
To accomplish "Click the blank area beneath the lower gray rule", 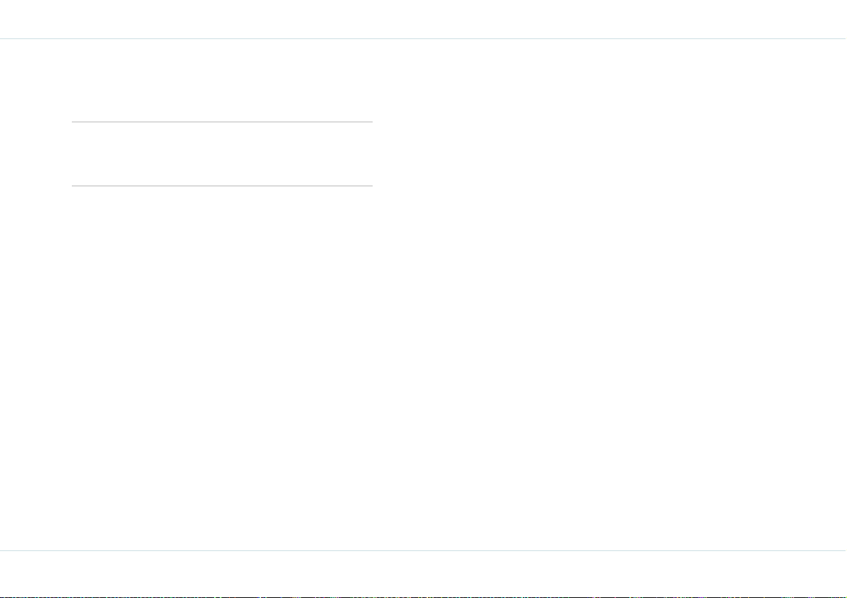I will pos(222,368).
